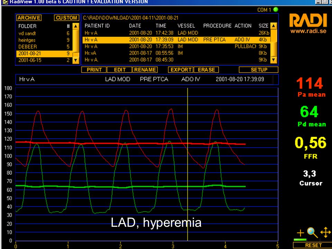Click the VESSEL column header
332x249 pixels.
tap(186, 26)
